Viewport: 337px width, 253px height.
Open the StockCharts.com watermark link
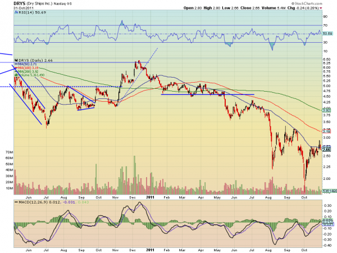tap(307, 3)
